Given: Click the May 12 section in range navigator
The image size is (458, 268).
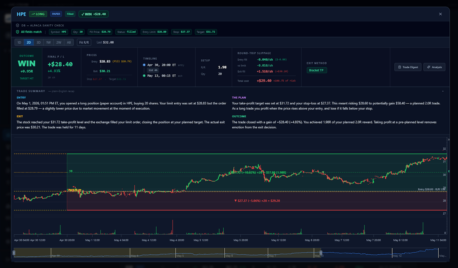Looking at the screenshot, I should (415, 253).
